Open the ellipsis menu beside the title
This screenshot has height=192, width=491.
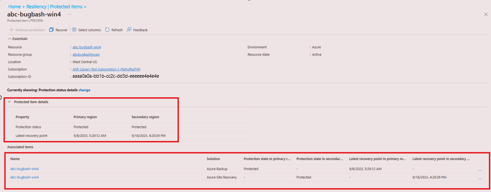coord(69,14)
